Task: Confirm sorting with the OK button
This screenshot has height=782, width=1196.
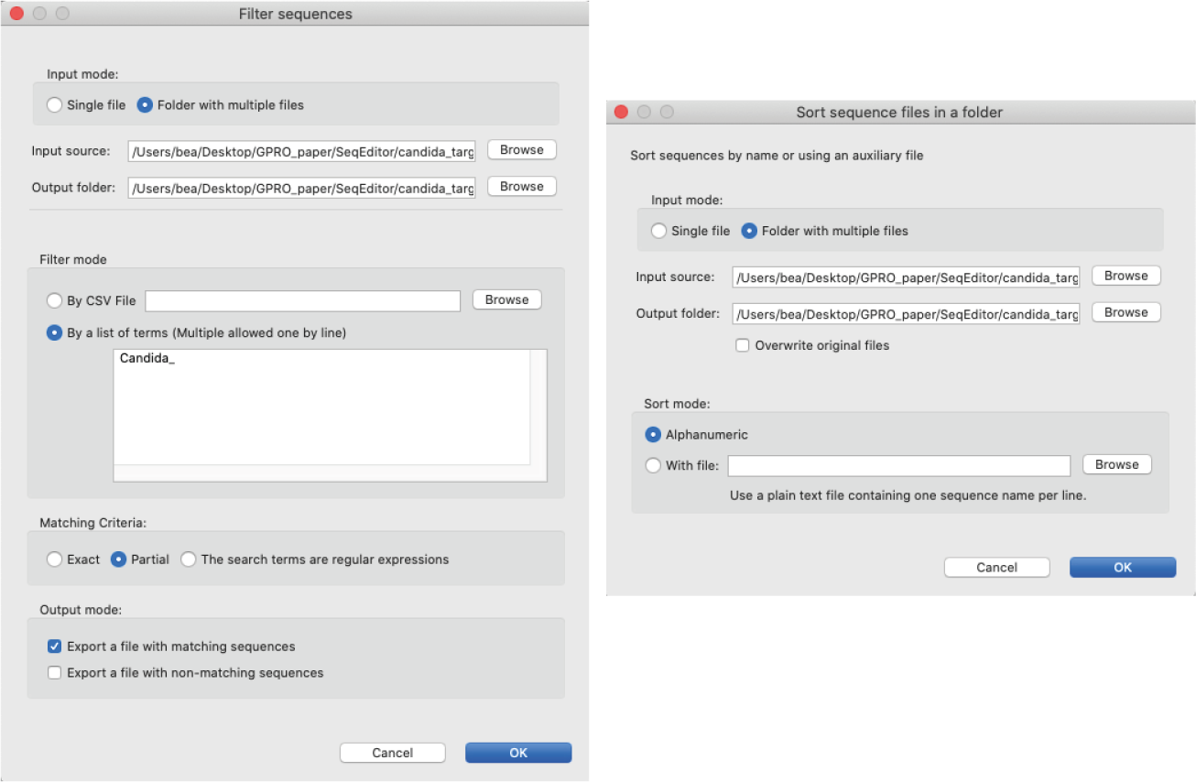Action: point(1122,568)
